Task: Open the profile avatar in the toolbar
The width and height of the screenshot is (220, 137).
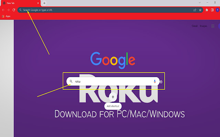Action: (217, 10)
